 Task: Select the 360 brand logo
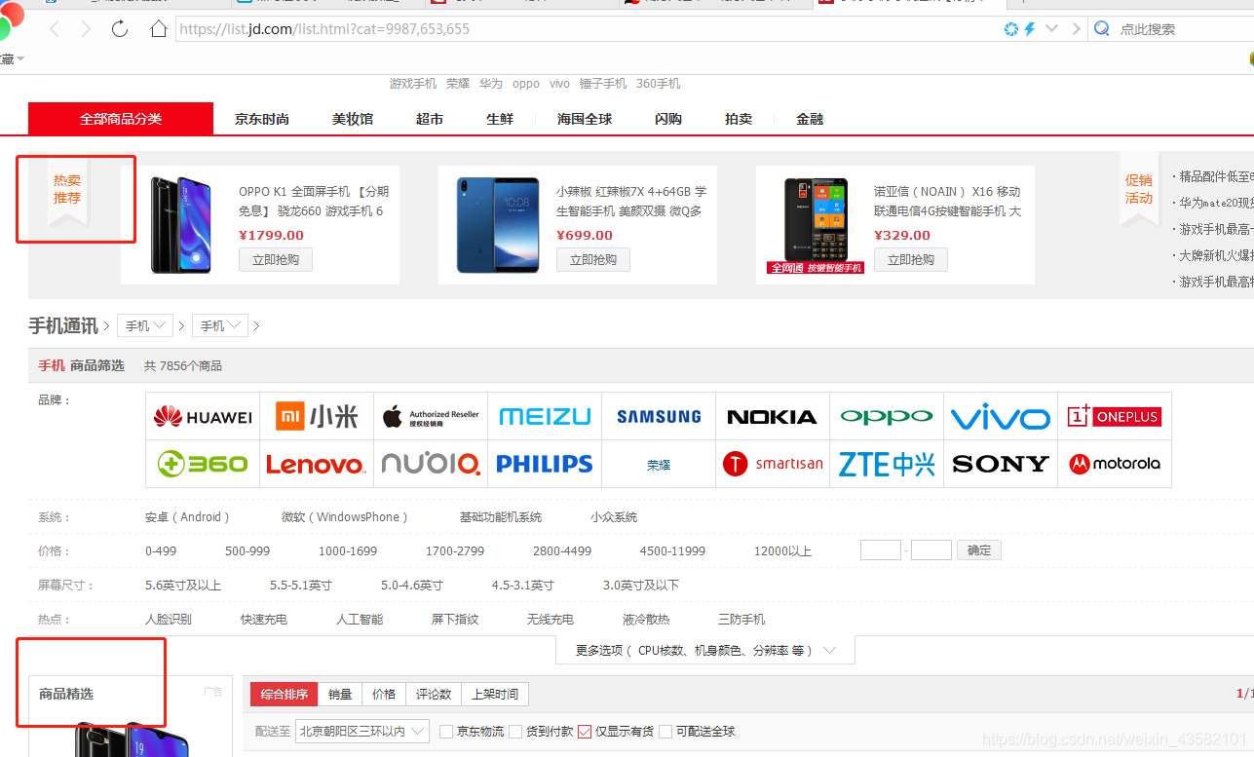[x=203, y=465]
